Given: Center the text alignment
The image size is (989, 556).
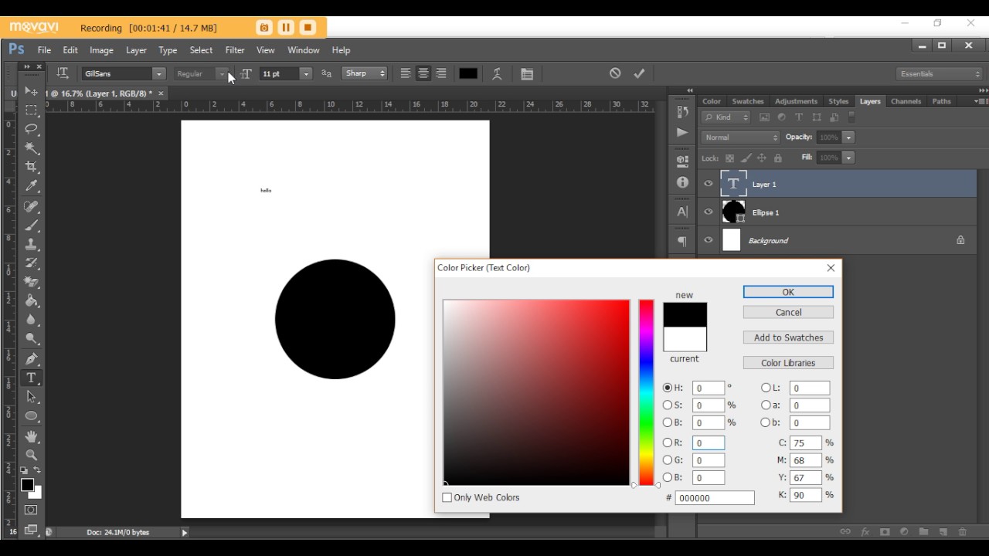Looking at the screenshot, I should point(423,73).
